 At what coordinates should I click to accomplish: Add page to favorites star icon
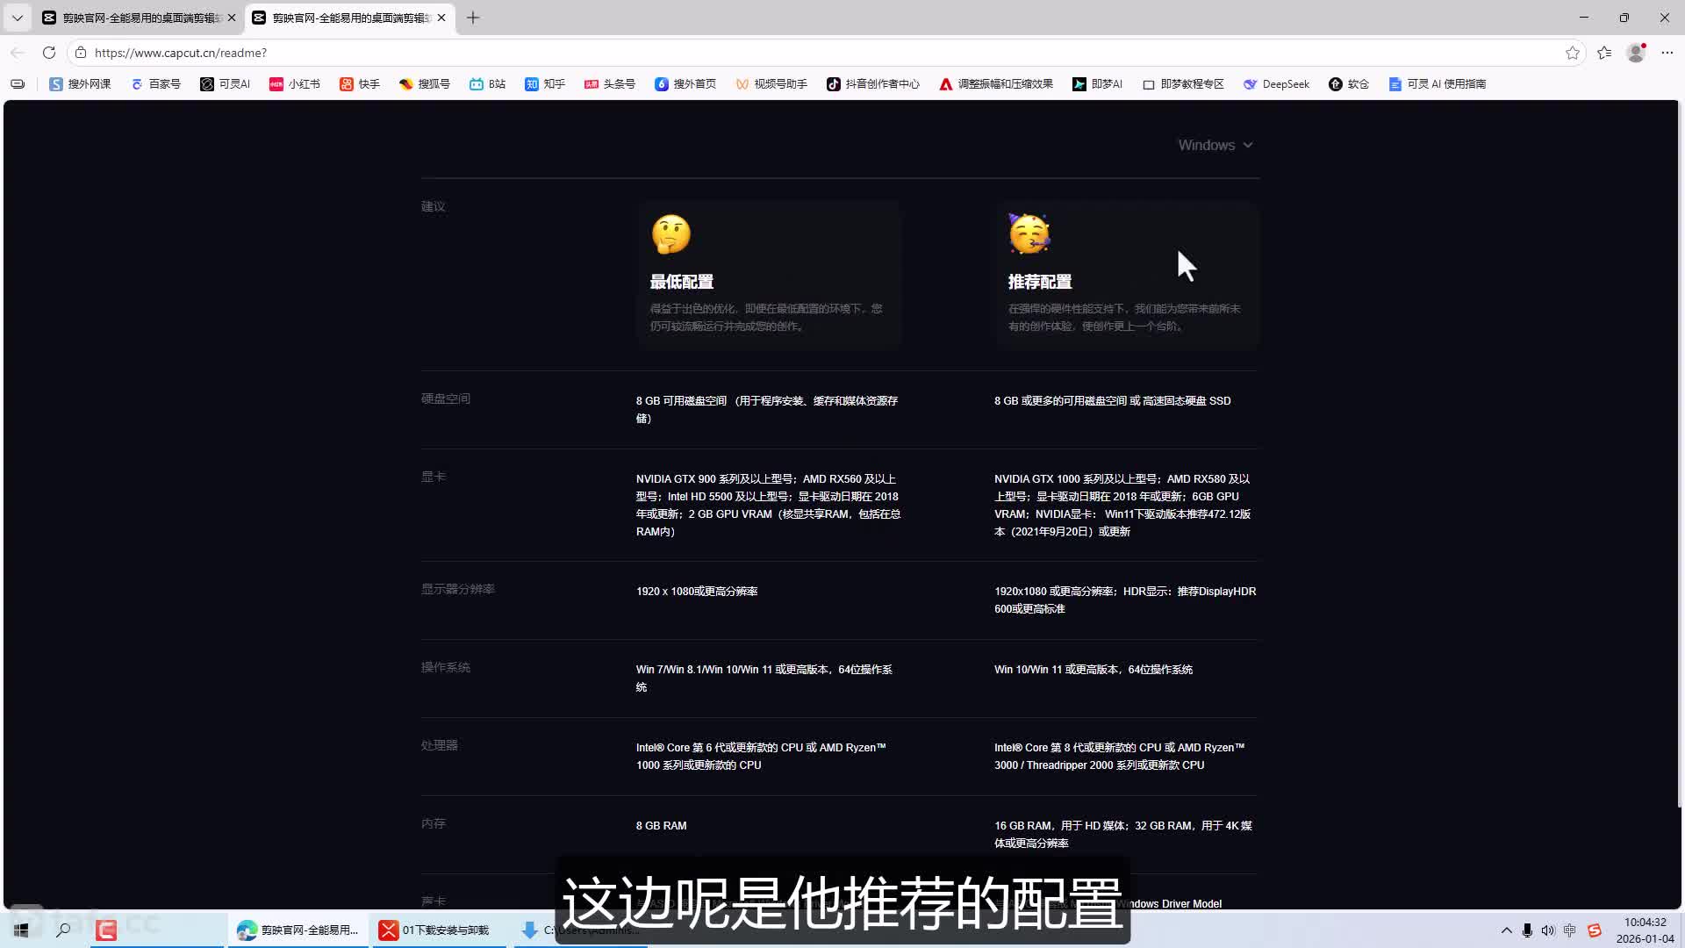tap(1572, 53)
